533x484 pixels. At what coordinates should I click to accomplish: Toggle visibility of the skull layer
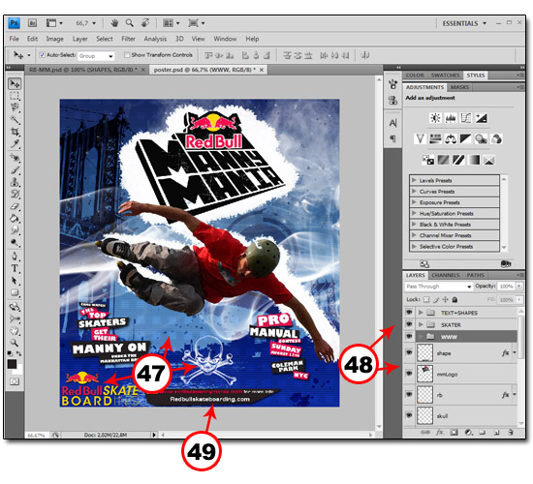[409, 415]
